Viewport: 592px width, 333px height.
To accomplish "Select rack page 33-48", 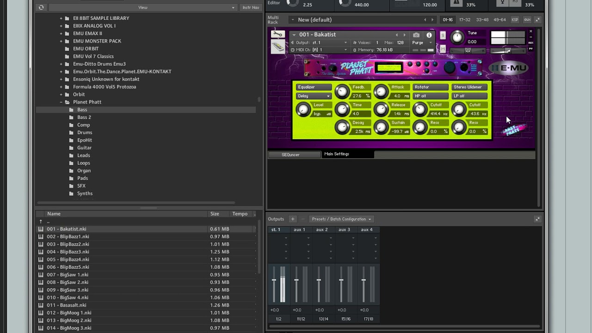I will pyautogui.click(x=482, y=20).
